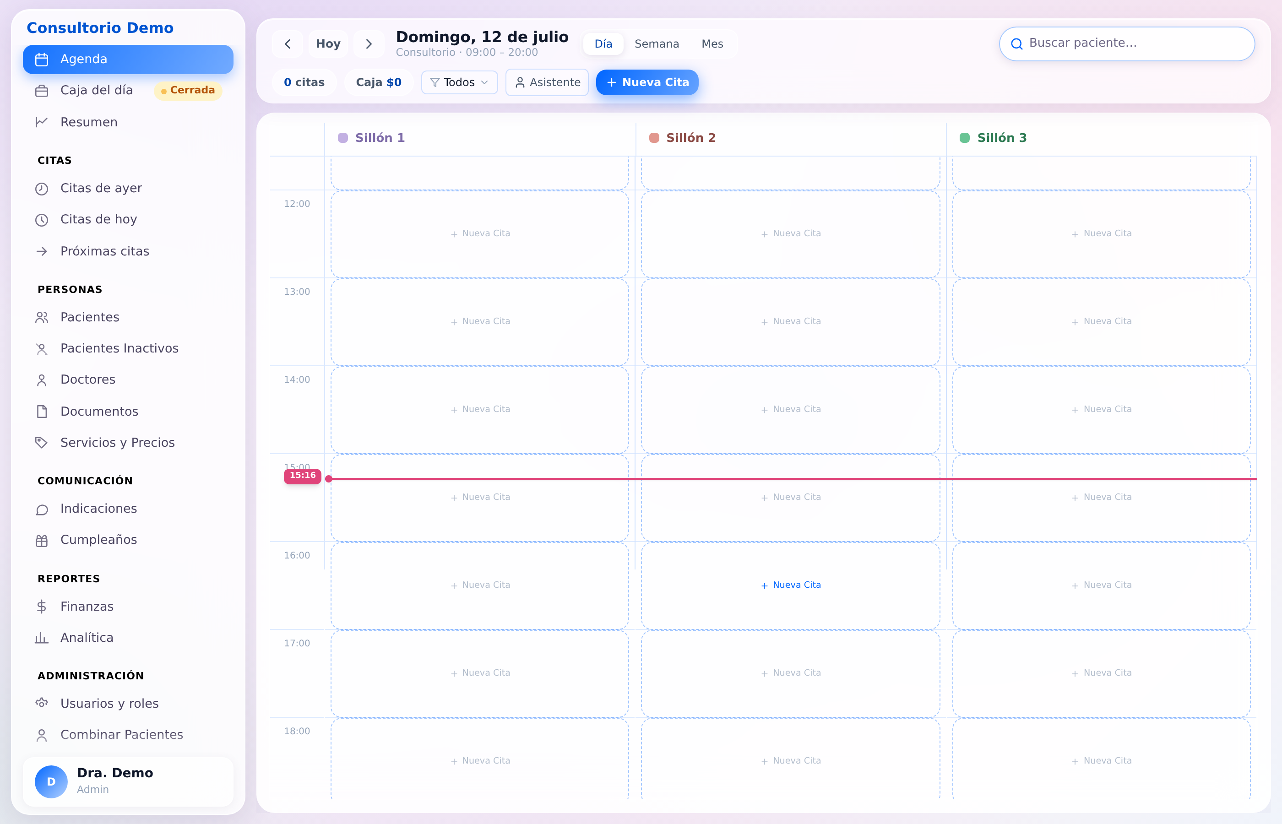Click the Asistente person icon
1282x824 pixels.
[x=520, y=82]
